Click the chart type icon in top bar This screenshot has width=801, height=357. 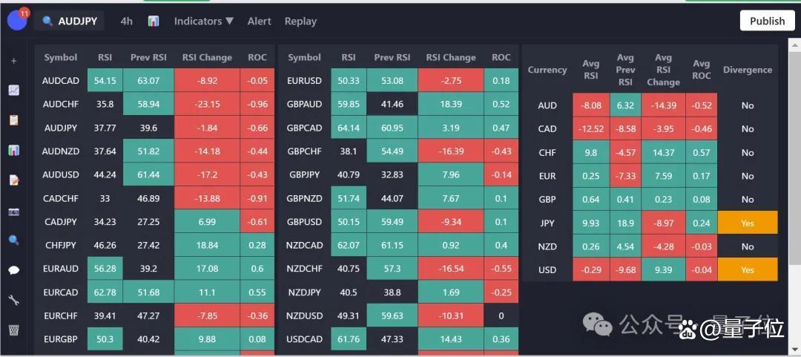click(x=154, y=22)
